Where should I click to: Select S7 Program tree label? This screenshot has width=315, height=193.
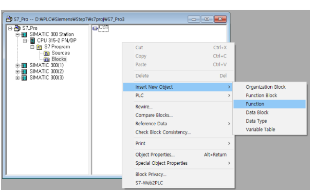57,47
